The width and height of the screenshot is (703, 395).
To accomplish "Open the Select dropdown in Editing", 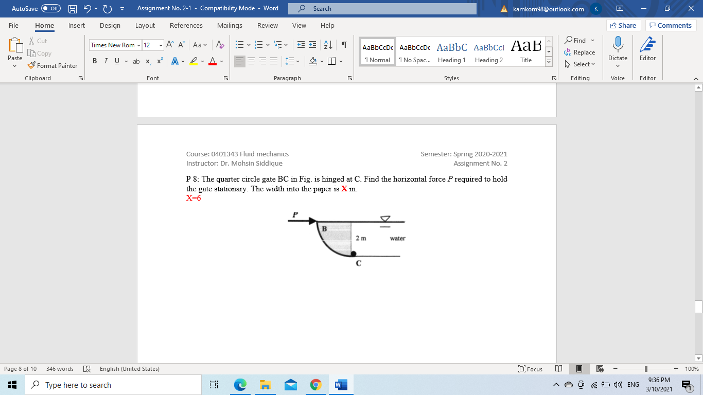I will coord(579,64).
